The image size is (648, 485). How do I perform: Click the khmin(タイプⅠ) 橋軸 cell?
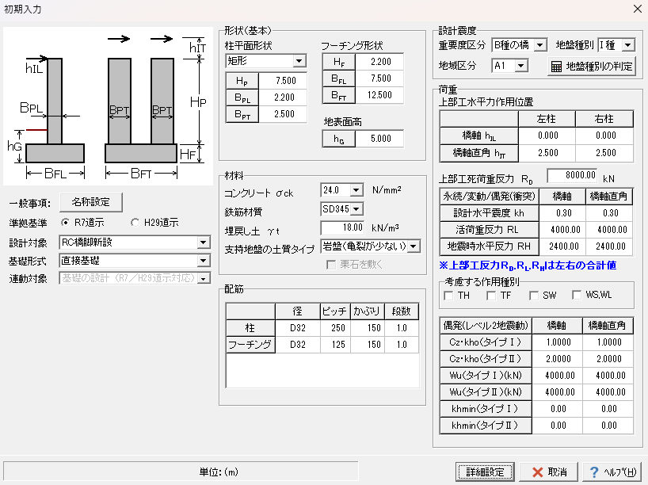[558, 409]
